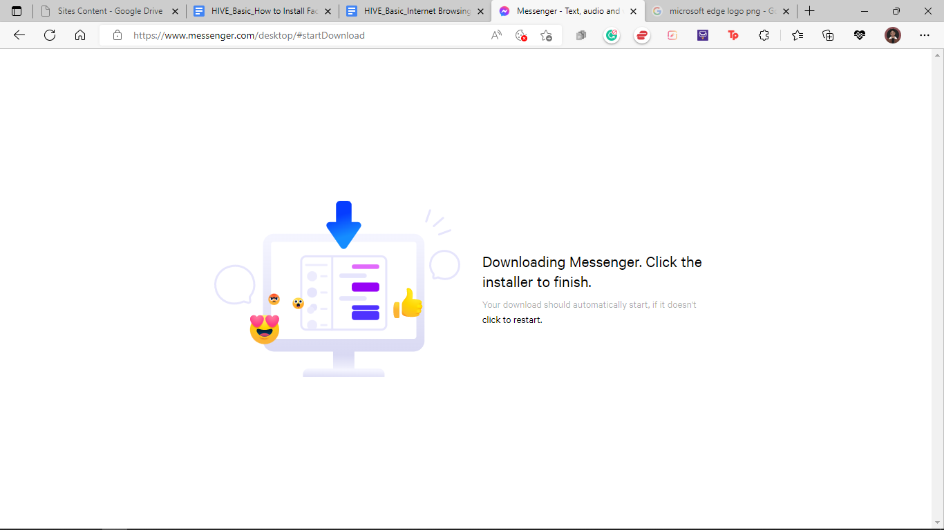Add this page to favorites
Screen dimensions: 944x530
tap(547, 35)
